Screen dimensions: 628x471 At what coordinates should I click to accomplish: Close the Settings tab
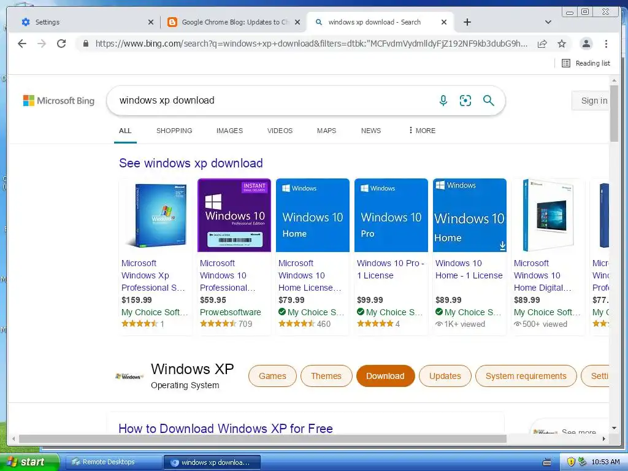tap(151, 23)
